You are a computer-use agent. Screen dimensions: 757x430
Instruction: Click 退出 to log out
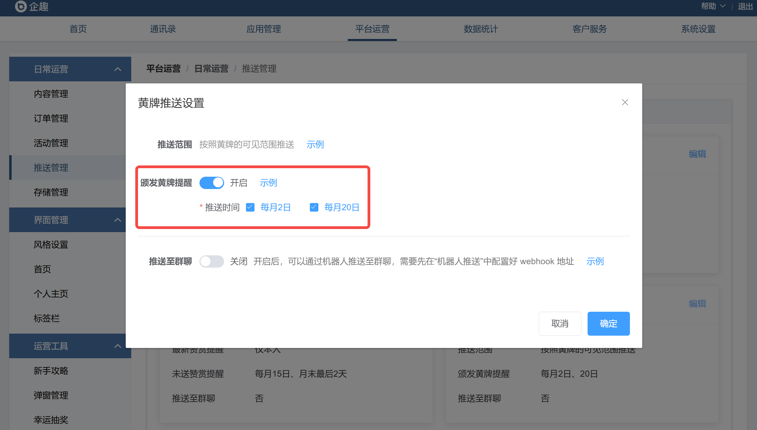pyautogui.click(x=745, y=6)
